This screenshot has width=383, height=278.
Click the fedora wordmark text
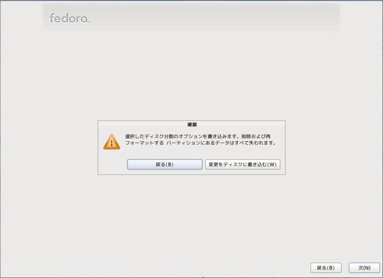(69, 18)
